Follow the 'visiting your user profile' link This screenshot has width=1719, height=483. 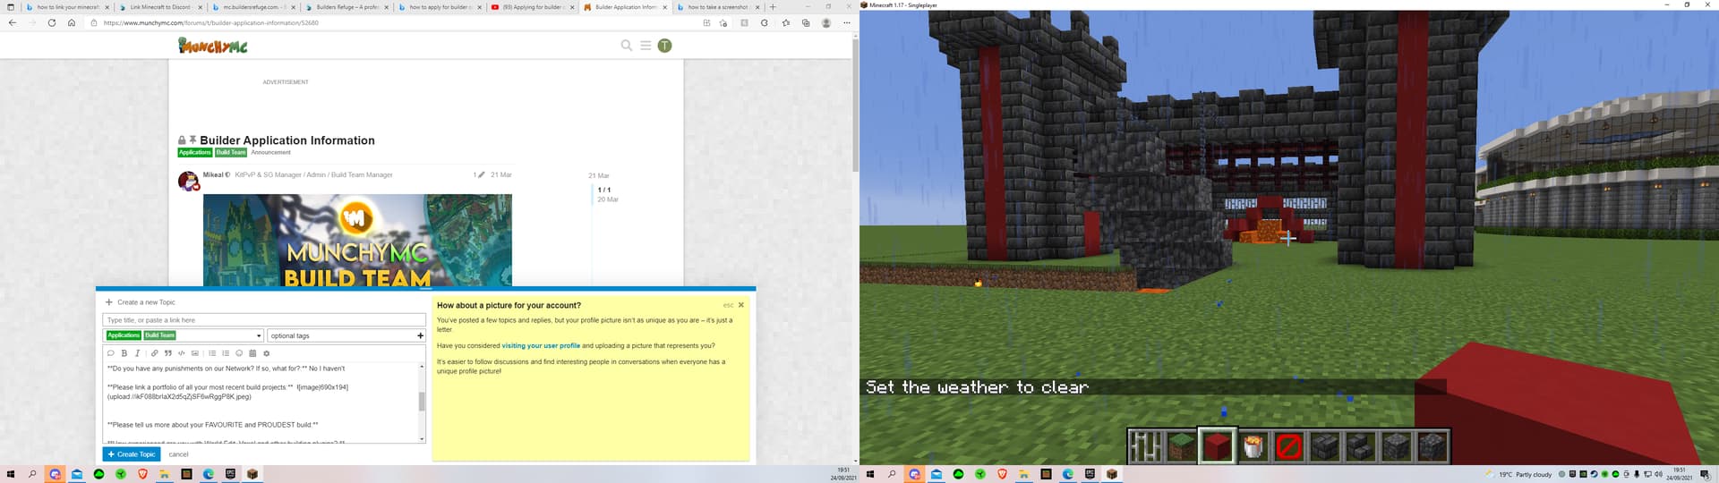(x=541, y=345)
